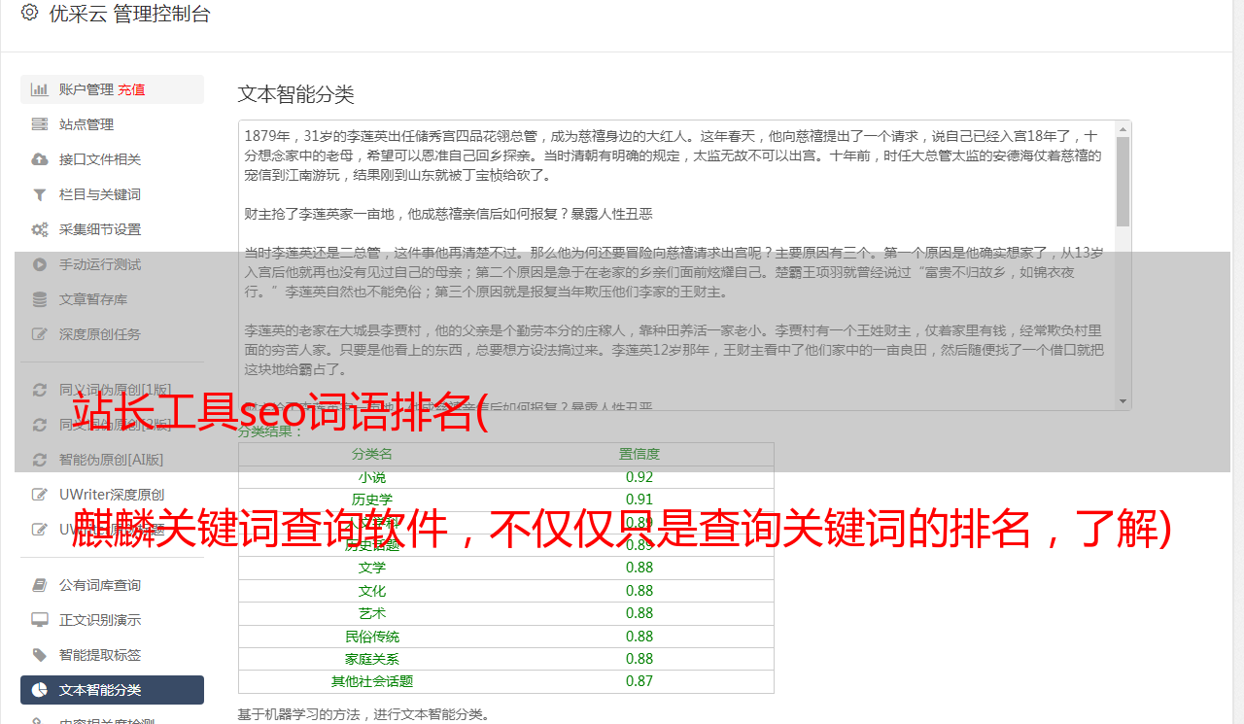The height and width of the screenshot is (724, 1244).
Task: Click the 艺术 category cell
Action: coord(372,613)
